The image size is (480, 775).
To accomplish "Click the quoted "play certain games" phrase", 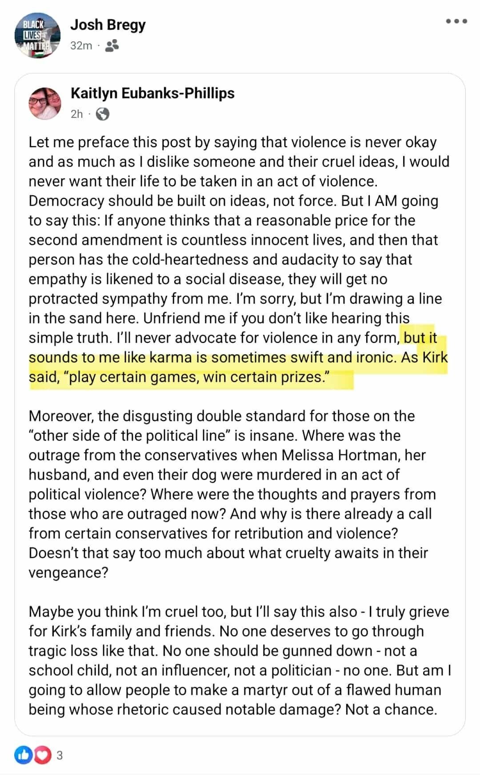I will (196, 377).
